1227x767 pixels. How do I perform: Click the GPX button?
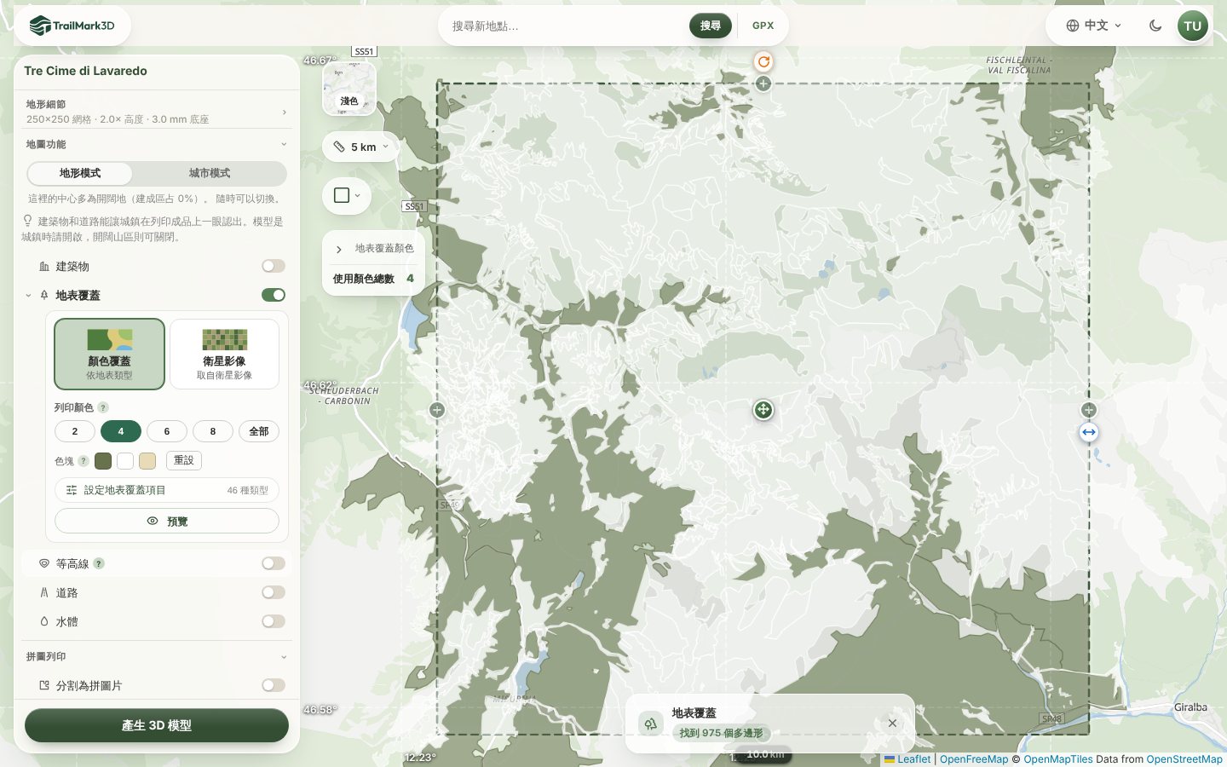point(763,26)
